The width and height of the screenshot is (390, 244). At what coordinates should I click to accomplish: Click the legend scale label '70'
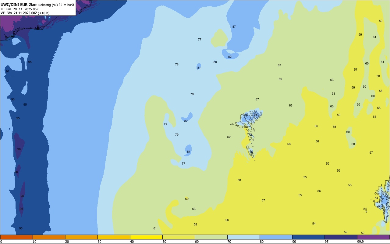229,242
